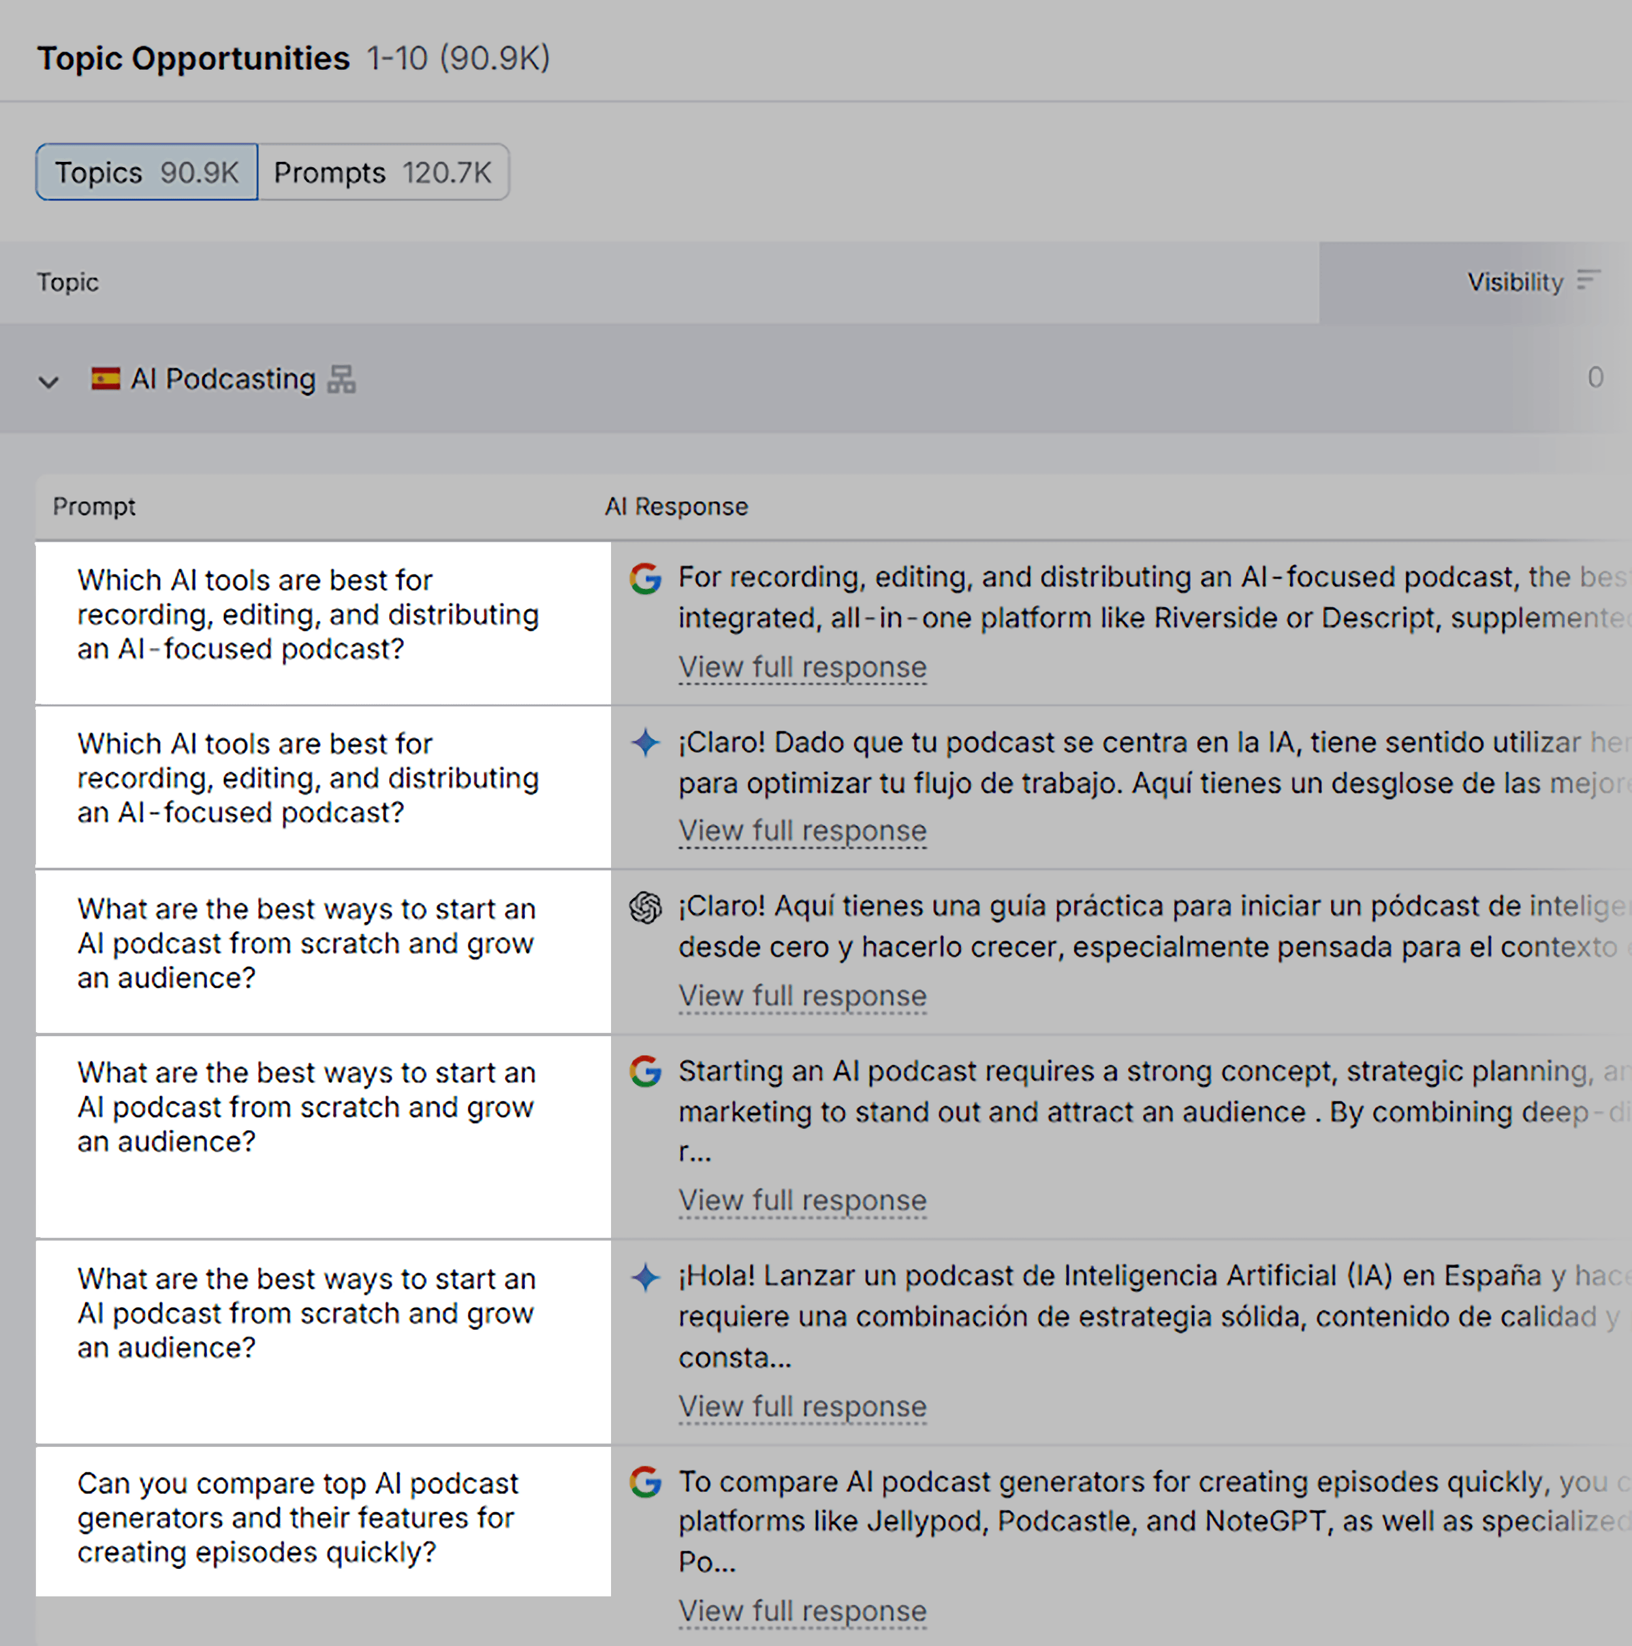Select the 'Which AI tools are best' prompt row

[x=307, y=614]
